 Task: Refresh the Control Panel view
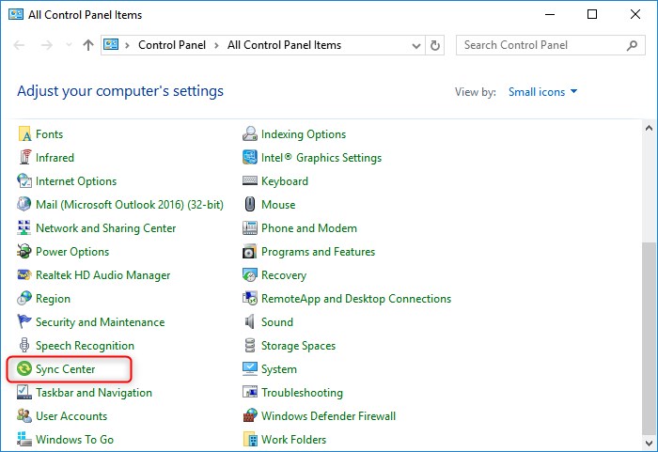pos(434,45)
